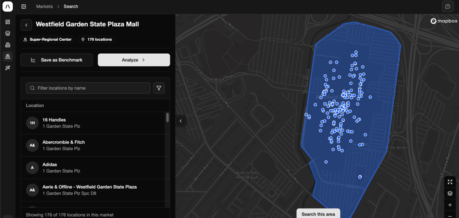Click the Mapbox logo
Image resolution: width=459 pixels, height=218 pixels.
[x=444, y=21]
